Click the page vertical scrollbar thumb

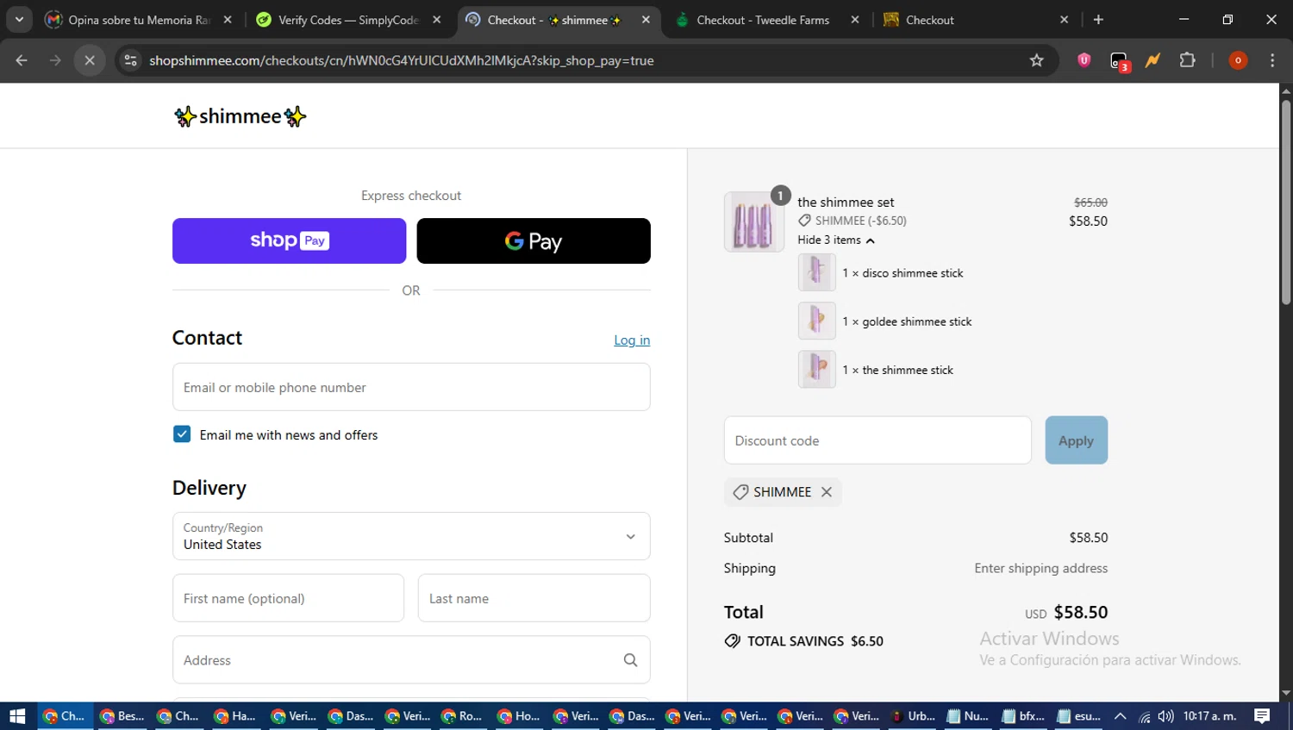coord(1286,203)
